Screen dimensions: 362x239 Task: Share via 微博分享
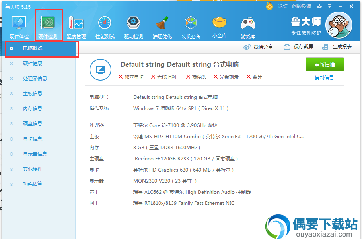(258, 47)
